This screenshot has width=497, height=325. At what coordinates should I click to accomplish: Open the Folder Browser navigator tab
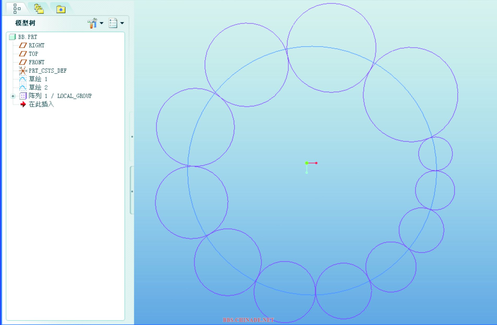pos(39,9)
